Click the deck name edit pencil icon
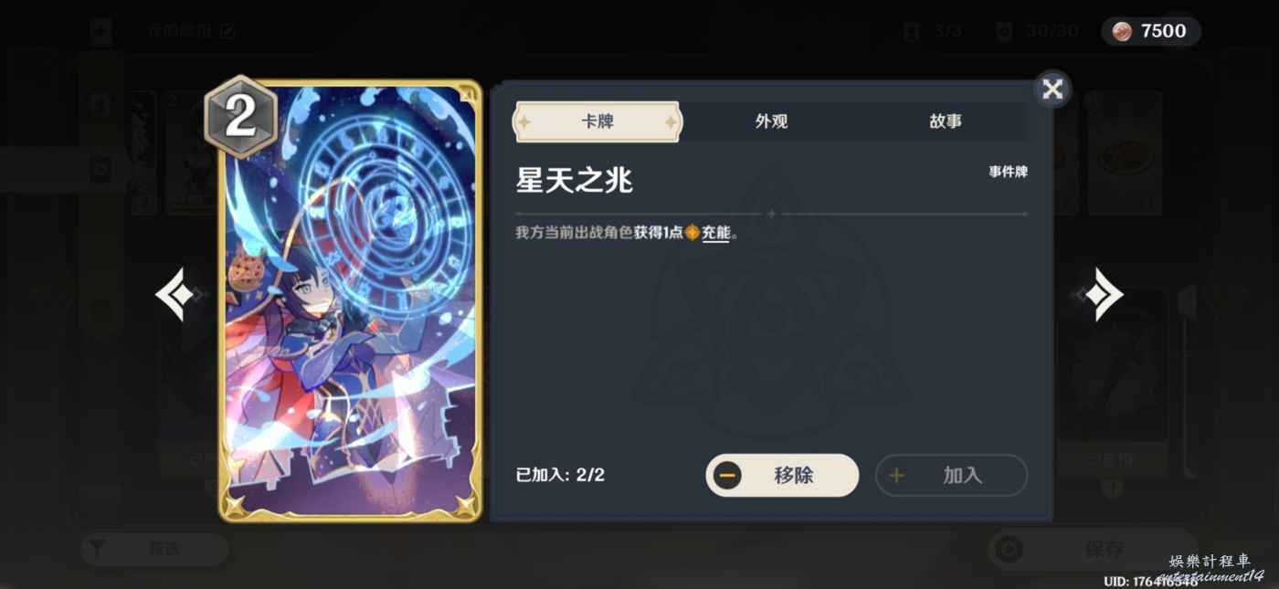This screenshot has height=589, width=1279. 227,31
